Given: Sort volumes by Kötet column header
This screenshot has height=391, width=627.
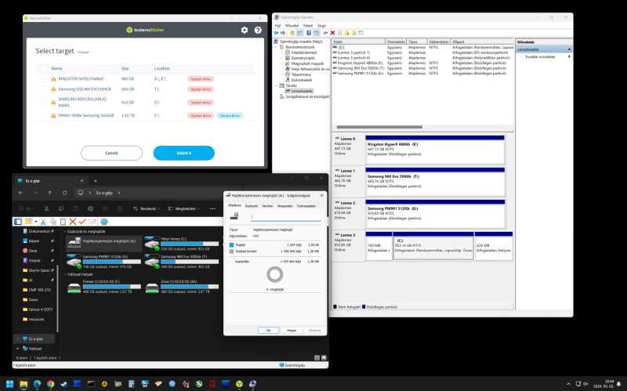Looking at the screenshot, I should pos(358,42).
